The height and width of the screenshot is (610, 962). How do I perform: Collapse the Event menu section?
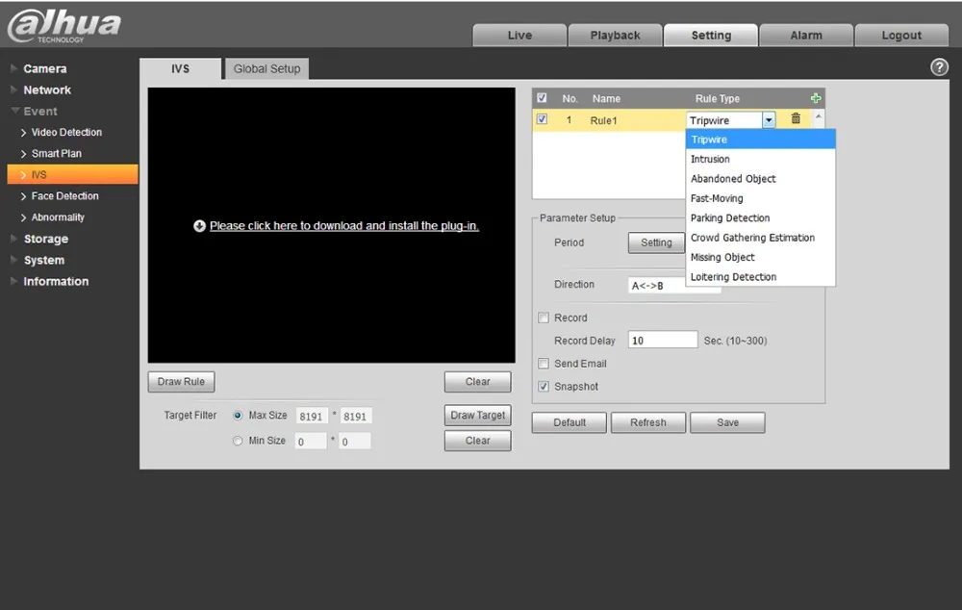[39, 111]
